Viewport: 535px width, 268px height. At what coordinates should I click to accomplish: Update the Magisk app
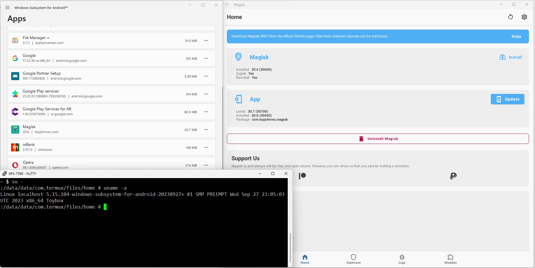coord(507,99)
